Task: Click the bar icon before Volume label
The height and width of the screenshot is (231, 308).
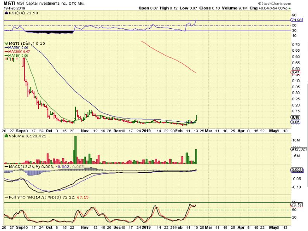Action: click(6, 136)
